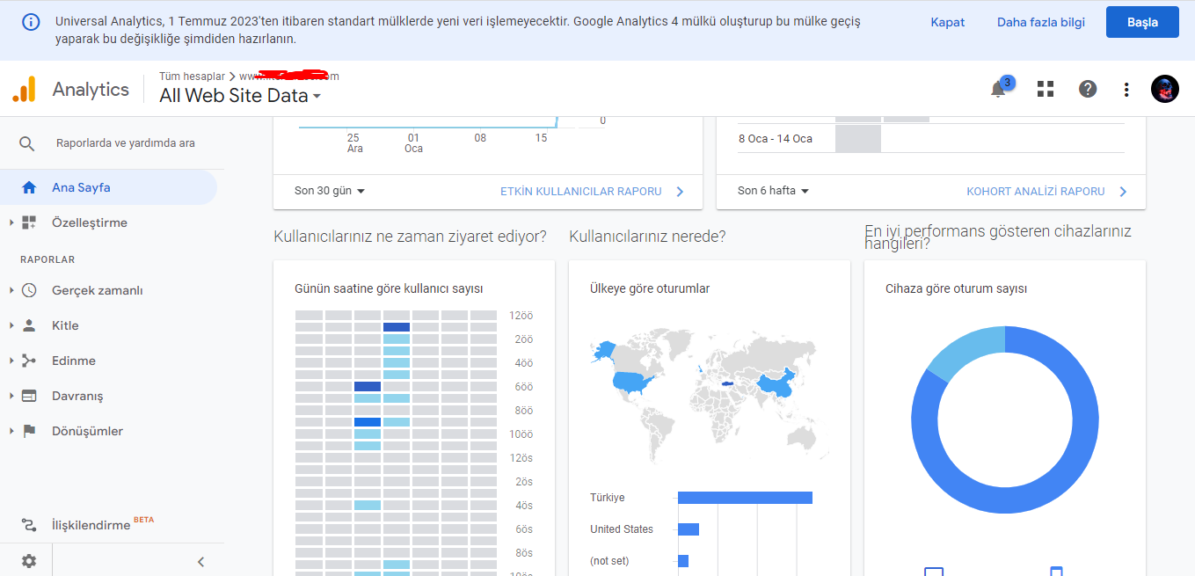This screenshot has width=1195, height=576.
Task: Click the Ana Sayfa home icon
Action: (x=29, y=187)
